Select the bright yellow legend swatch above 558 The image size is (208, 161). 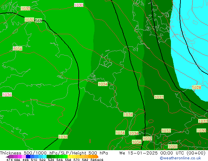70,156
